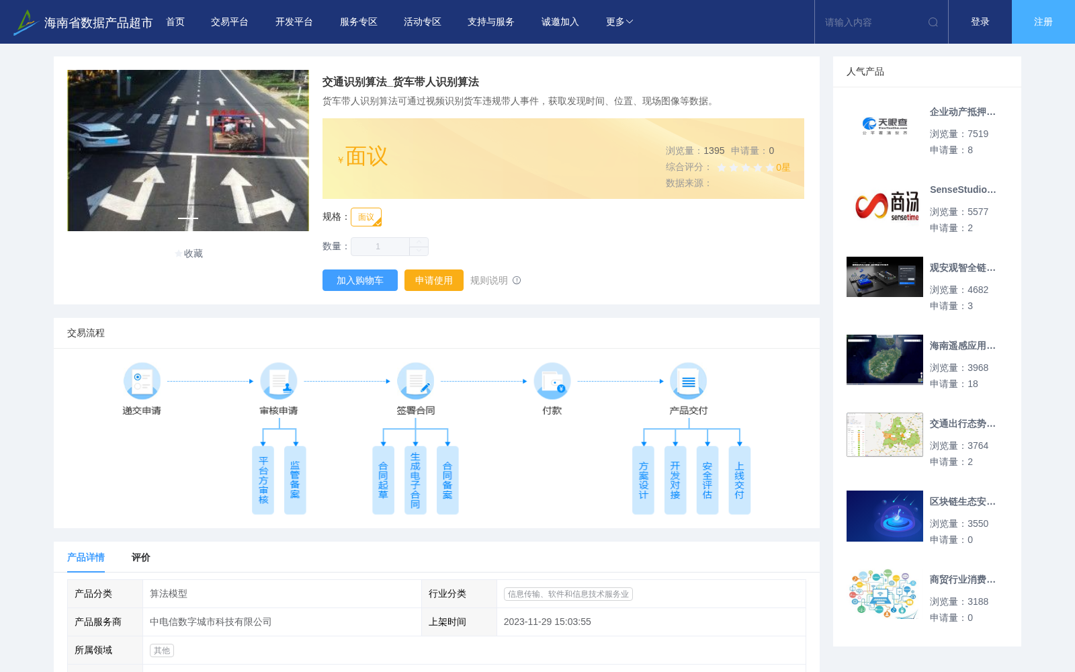Click the quantity input field

[x=380, y=247]
